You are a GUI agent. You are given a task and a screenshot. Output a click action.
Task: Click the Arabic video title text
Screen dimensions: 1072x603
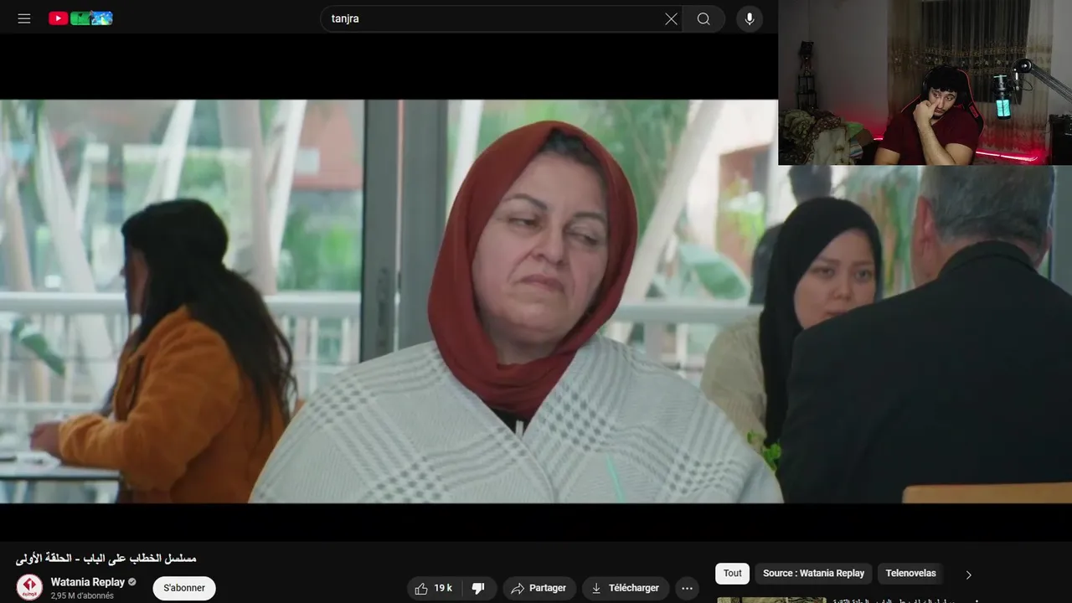106,558
